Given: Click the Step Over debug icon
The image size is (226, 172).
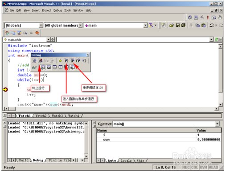Looking at the screenshot, I should (72, 61).
